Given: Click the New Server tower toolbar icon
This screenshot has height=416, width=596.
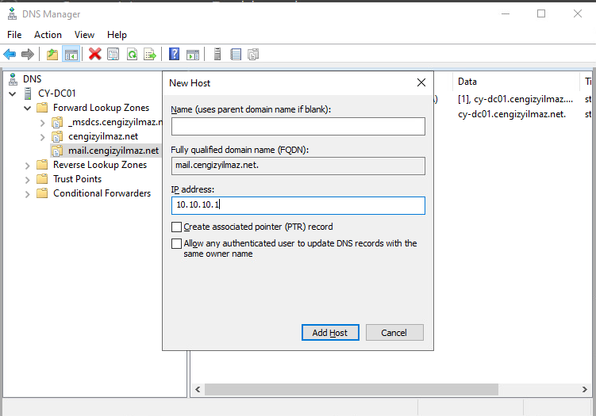Looking at the screenshot, I should click(217, 55).
